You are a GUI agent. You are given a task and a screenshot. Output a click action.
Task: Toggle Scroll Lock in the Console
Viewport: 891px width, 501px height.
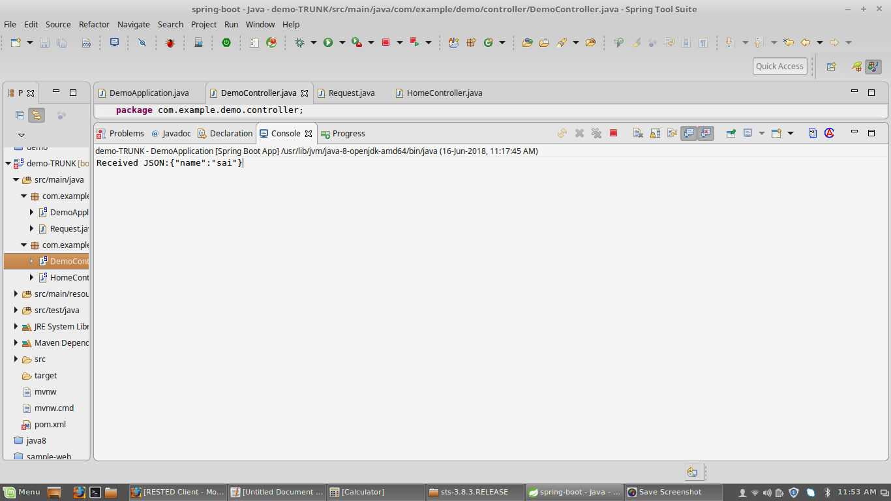[654, 133]
